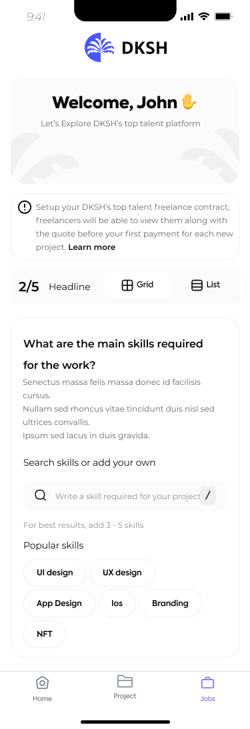Select the UX design skill chip
This screenshot has width=250, height=729.
click(x=122, y=573)
